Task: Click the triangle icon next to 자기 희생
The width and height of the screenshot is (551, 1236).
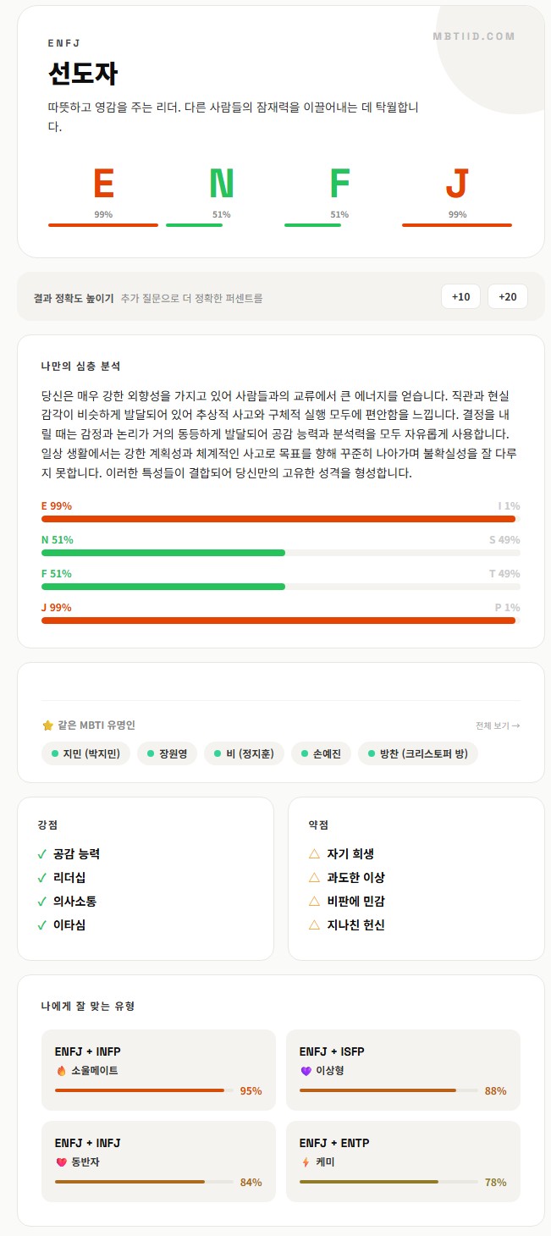Action: (314, 854)
